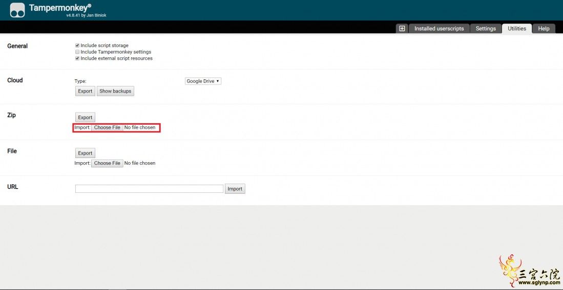Click the Tampermonkey logo icon

17,10
